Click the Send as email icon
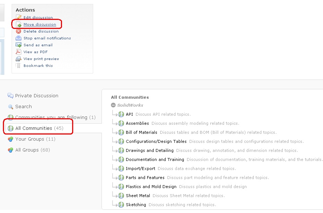 18,45
